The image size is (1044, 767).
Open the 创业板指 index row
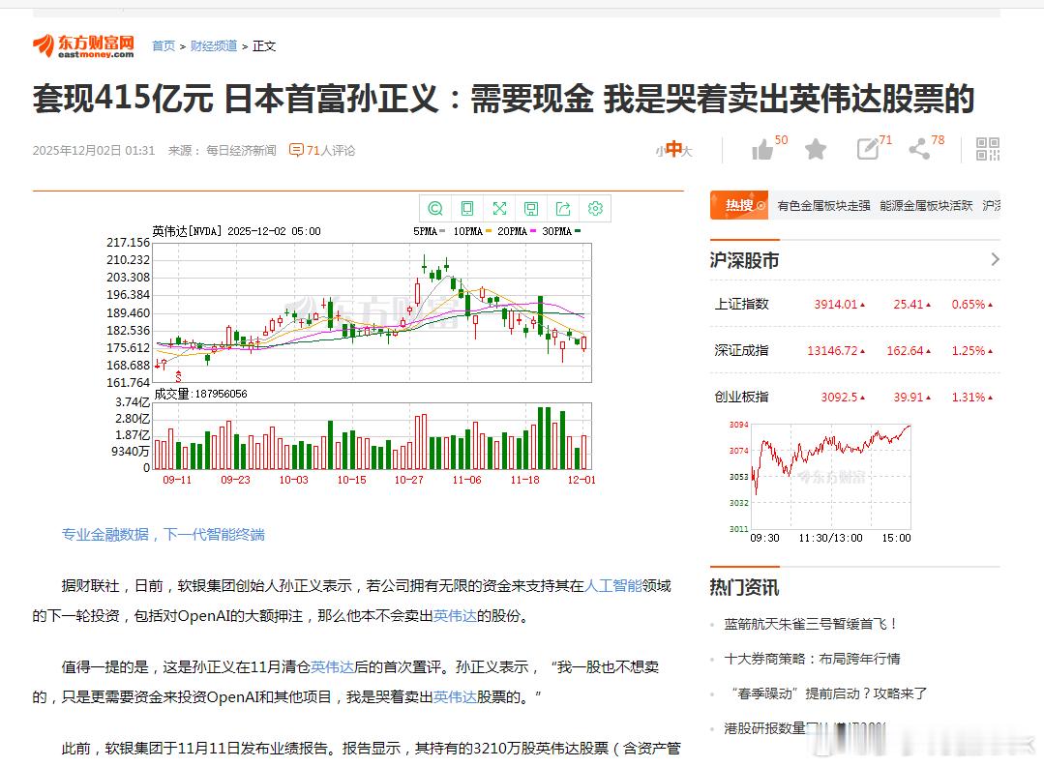(855, 397)
